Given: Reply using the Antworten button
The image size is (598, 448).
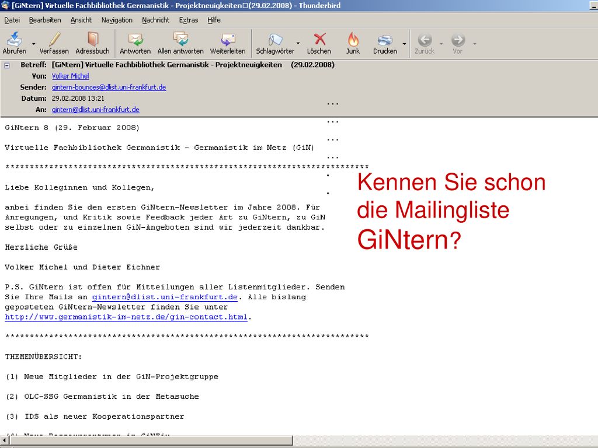Looking at the screenshot, I should coord(135,43).
